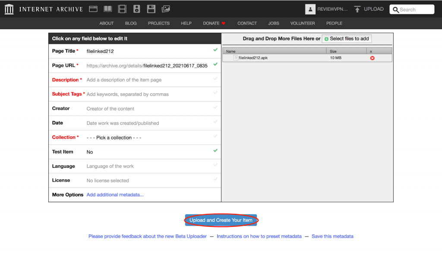The height and width of the screenshot is (262, 442).
Task: Open instructions on preset metadata link
Action: click(259, 237)
